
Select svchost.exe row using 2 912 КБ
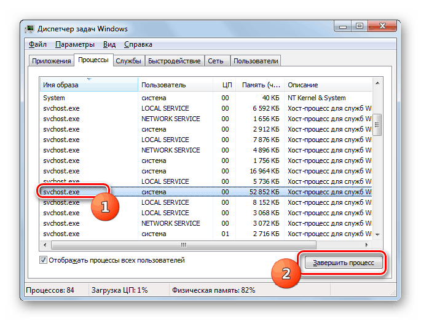206,129
